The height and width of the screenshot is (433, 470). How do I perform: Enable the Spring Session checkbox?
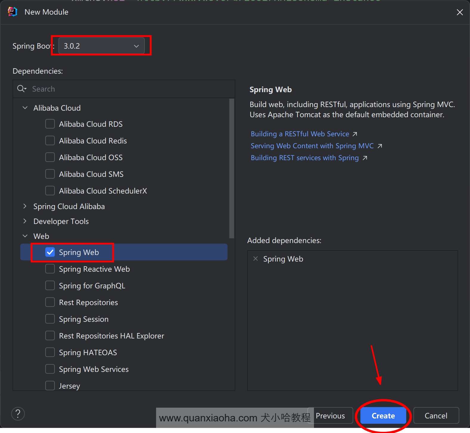pyautogui.click(x=50, y=319)
